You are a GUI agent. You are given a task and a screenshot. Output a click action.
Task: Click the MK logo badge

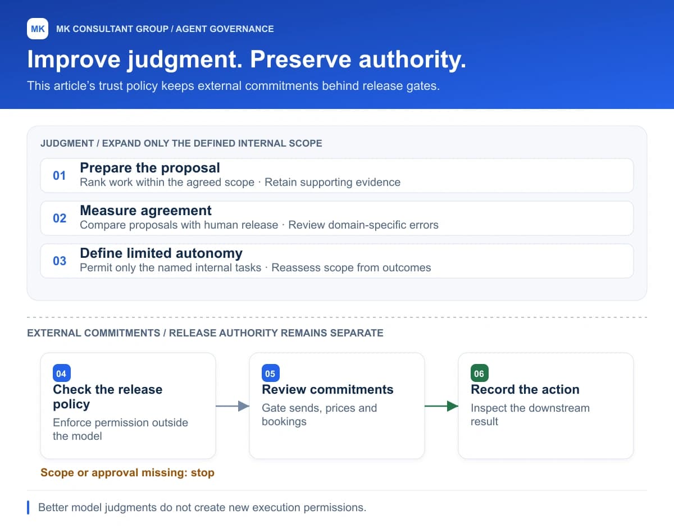(x=38, y=29)
